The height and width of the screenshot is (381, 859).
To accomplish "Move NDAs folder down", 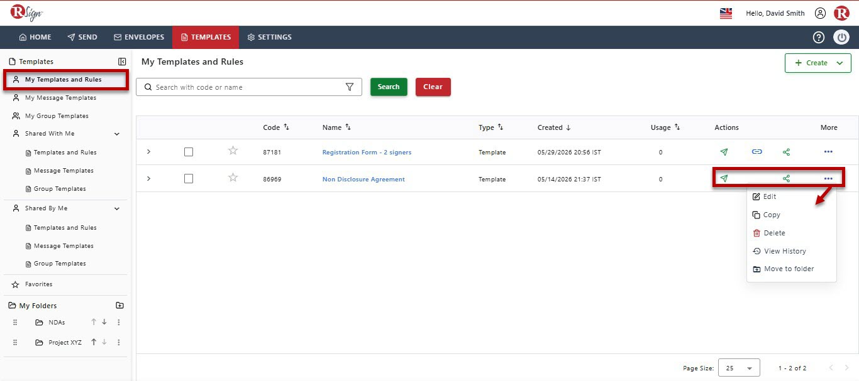I will click(104, 322).
